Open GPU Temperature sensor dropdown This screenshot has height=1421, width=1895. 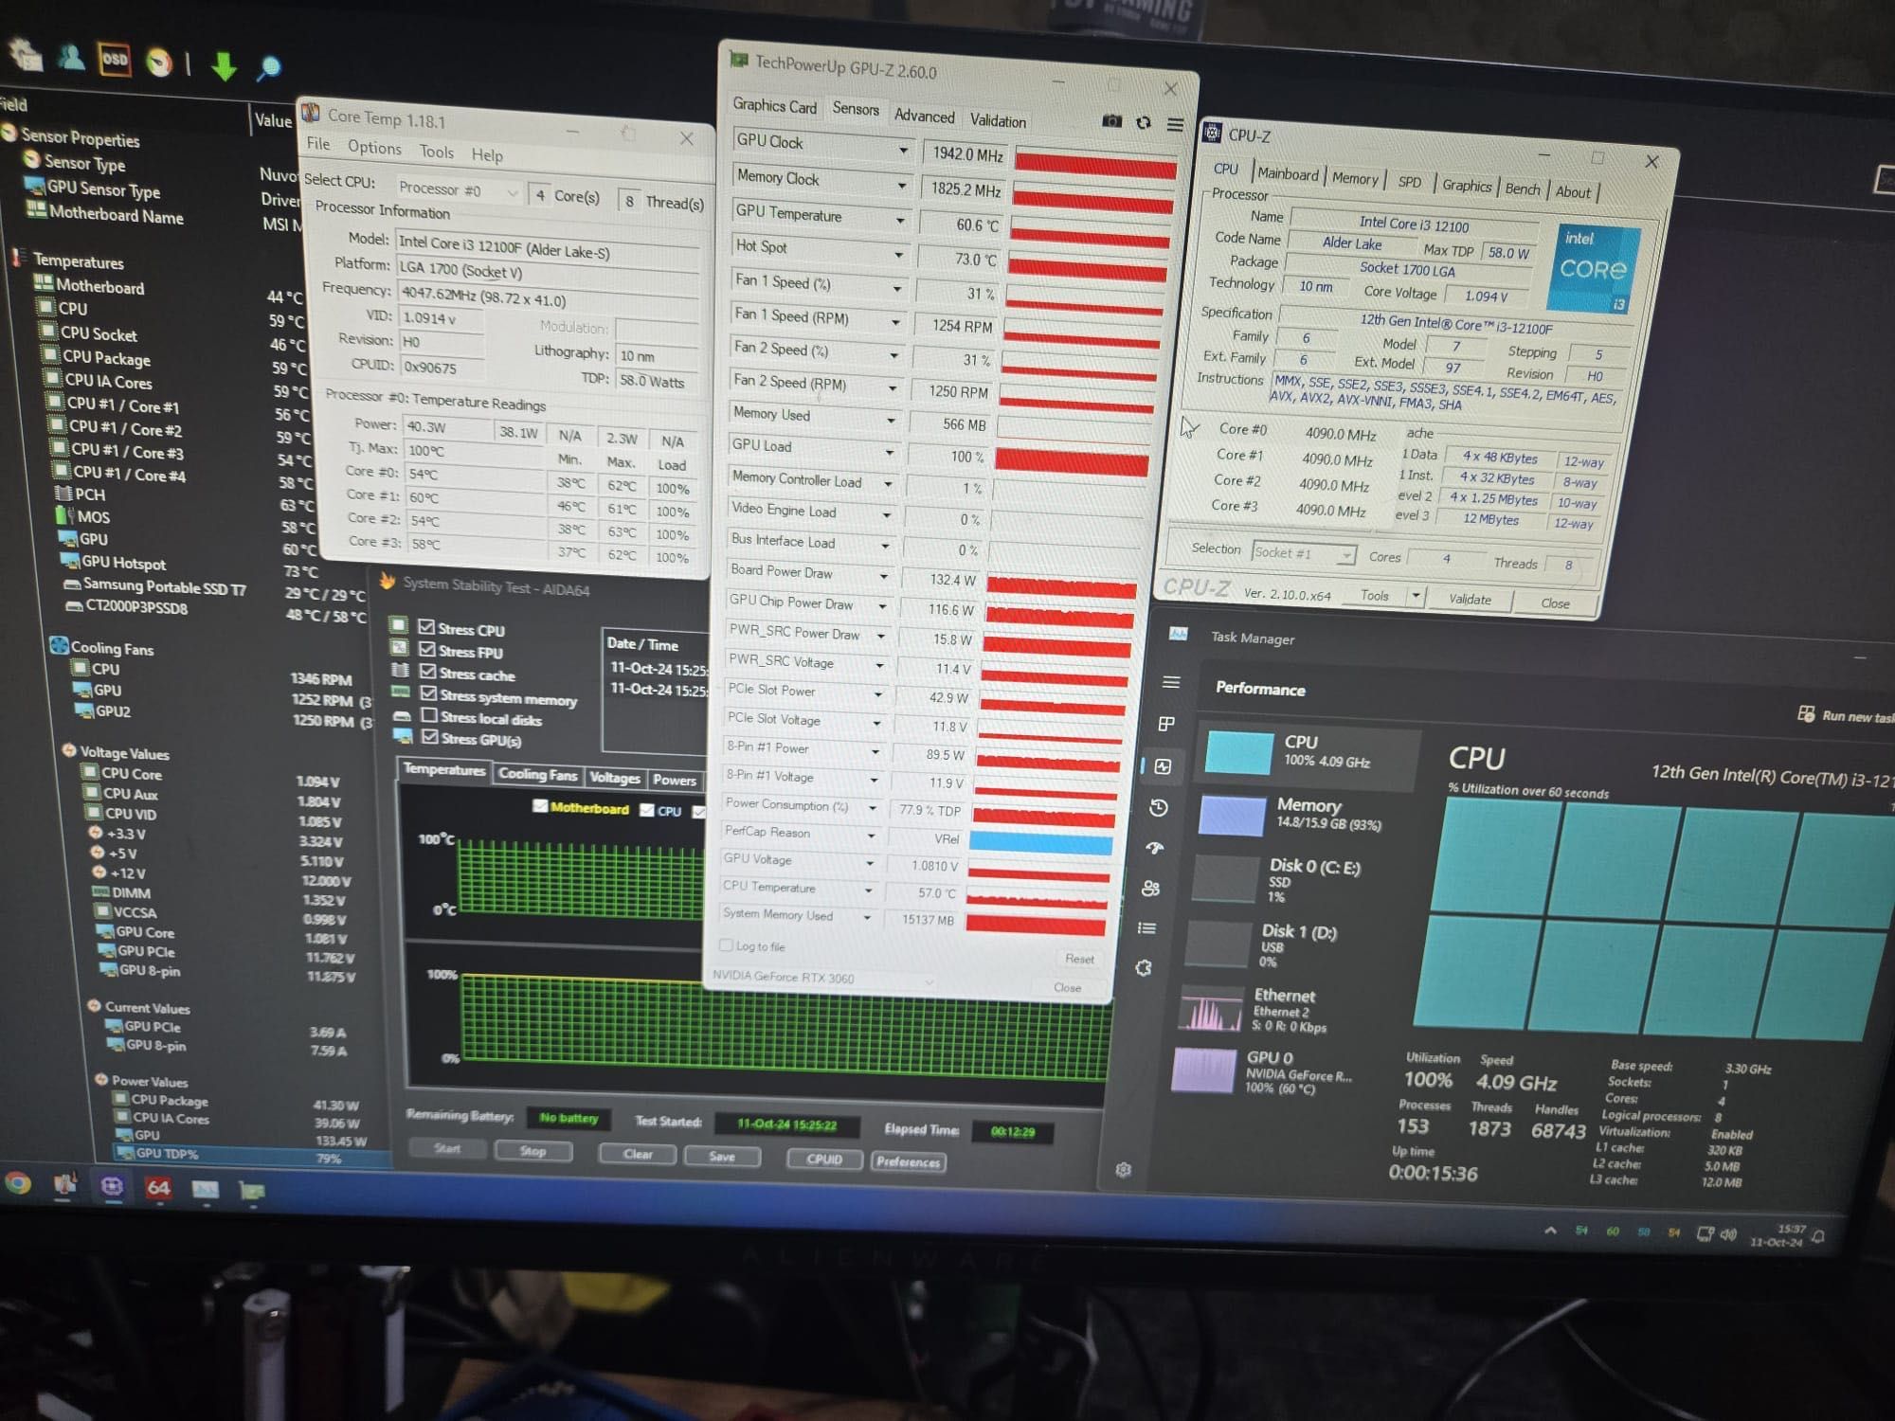[x=900, y=221]
